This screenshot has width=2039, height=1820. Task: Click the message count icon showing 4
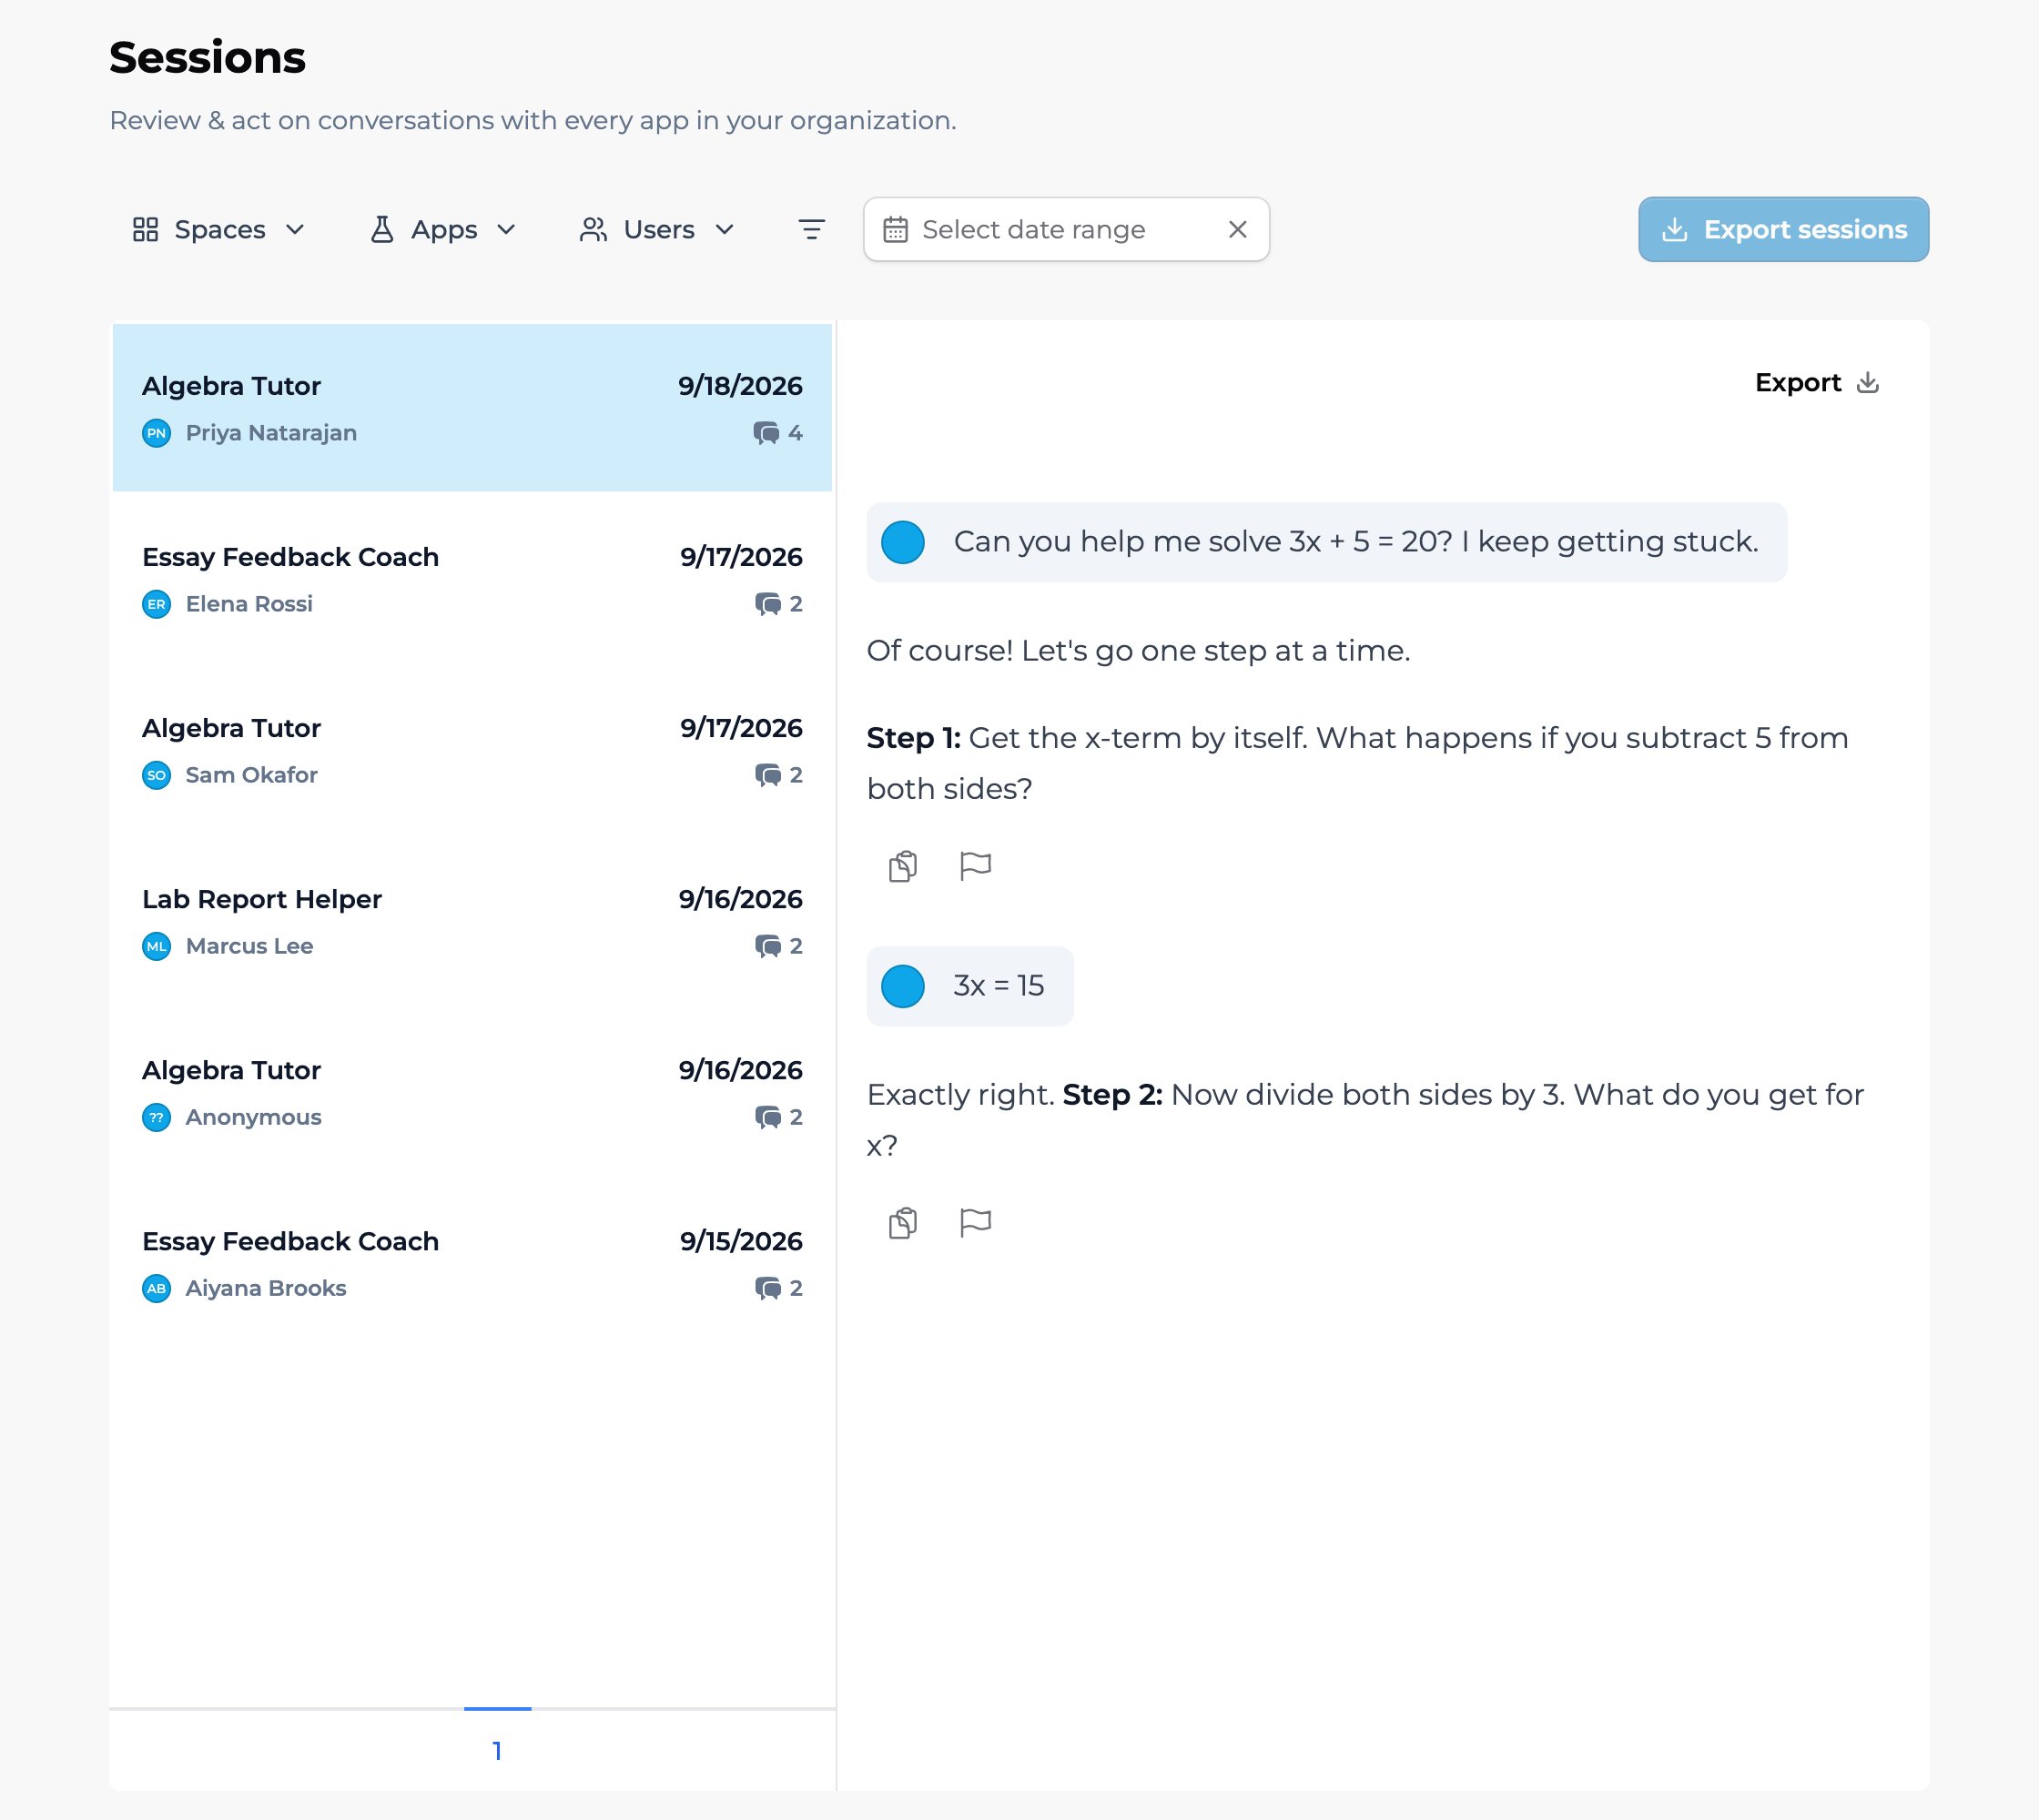click(x=766, y=433)
